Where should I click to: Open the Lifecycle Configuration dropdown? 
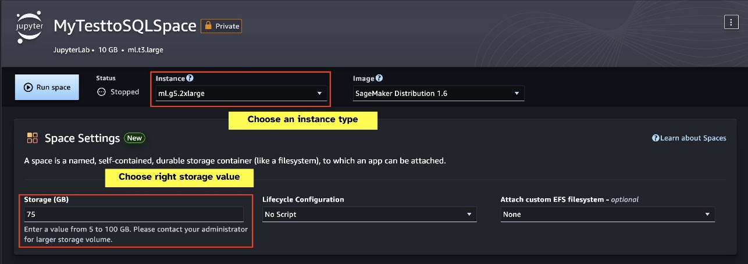pos(369,214)
